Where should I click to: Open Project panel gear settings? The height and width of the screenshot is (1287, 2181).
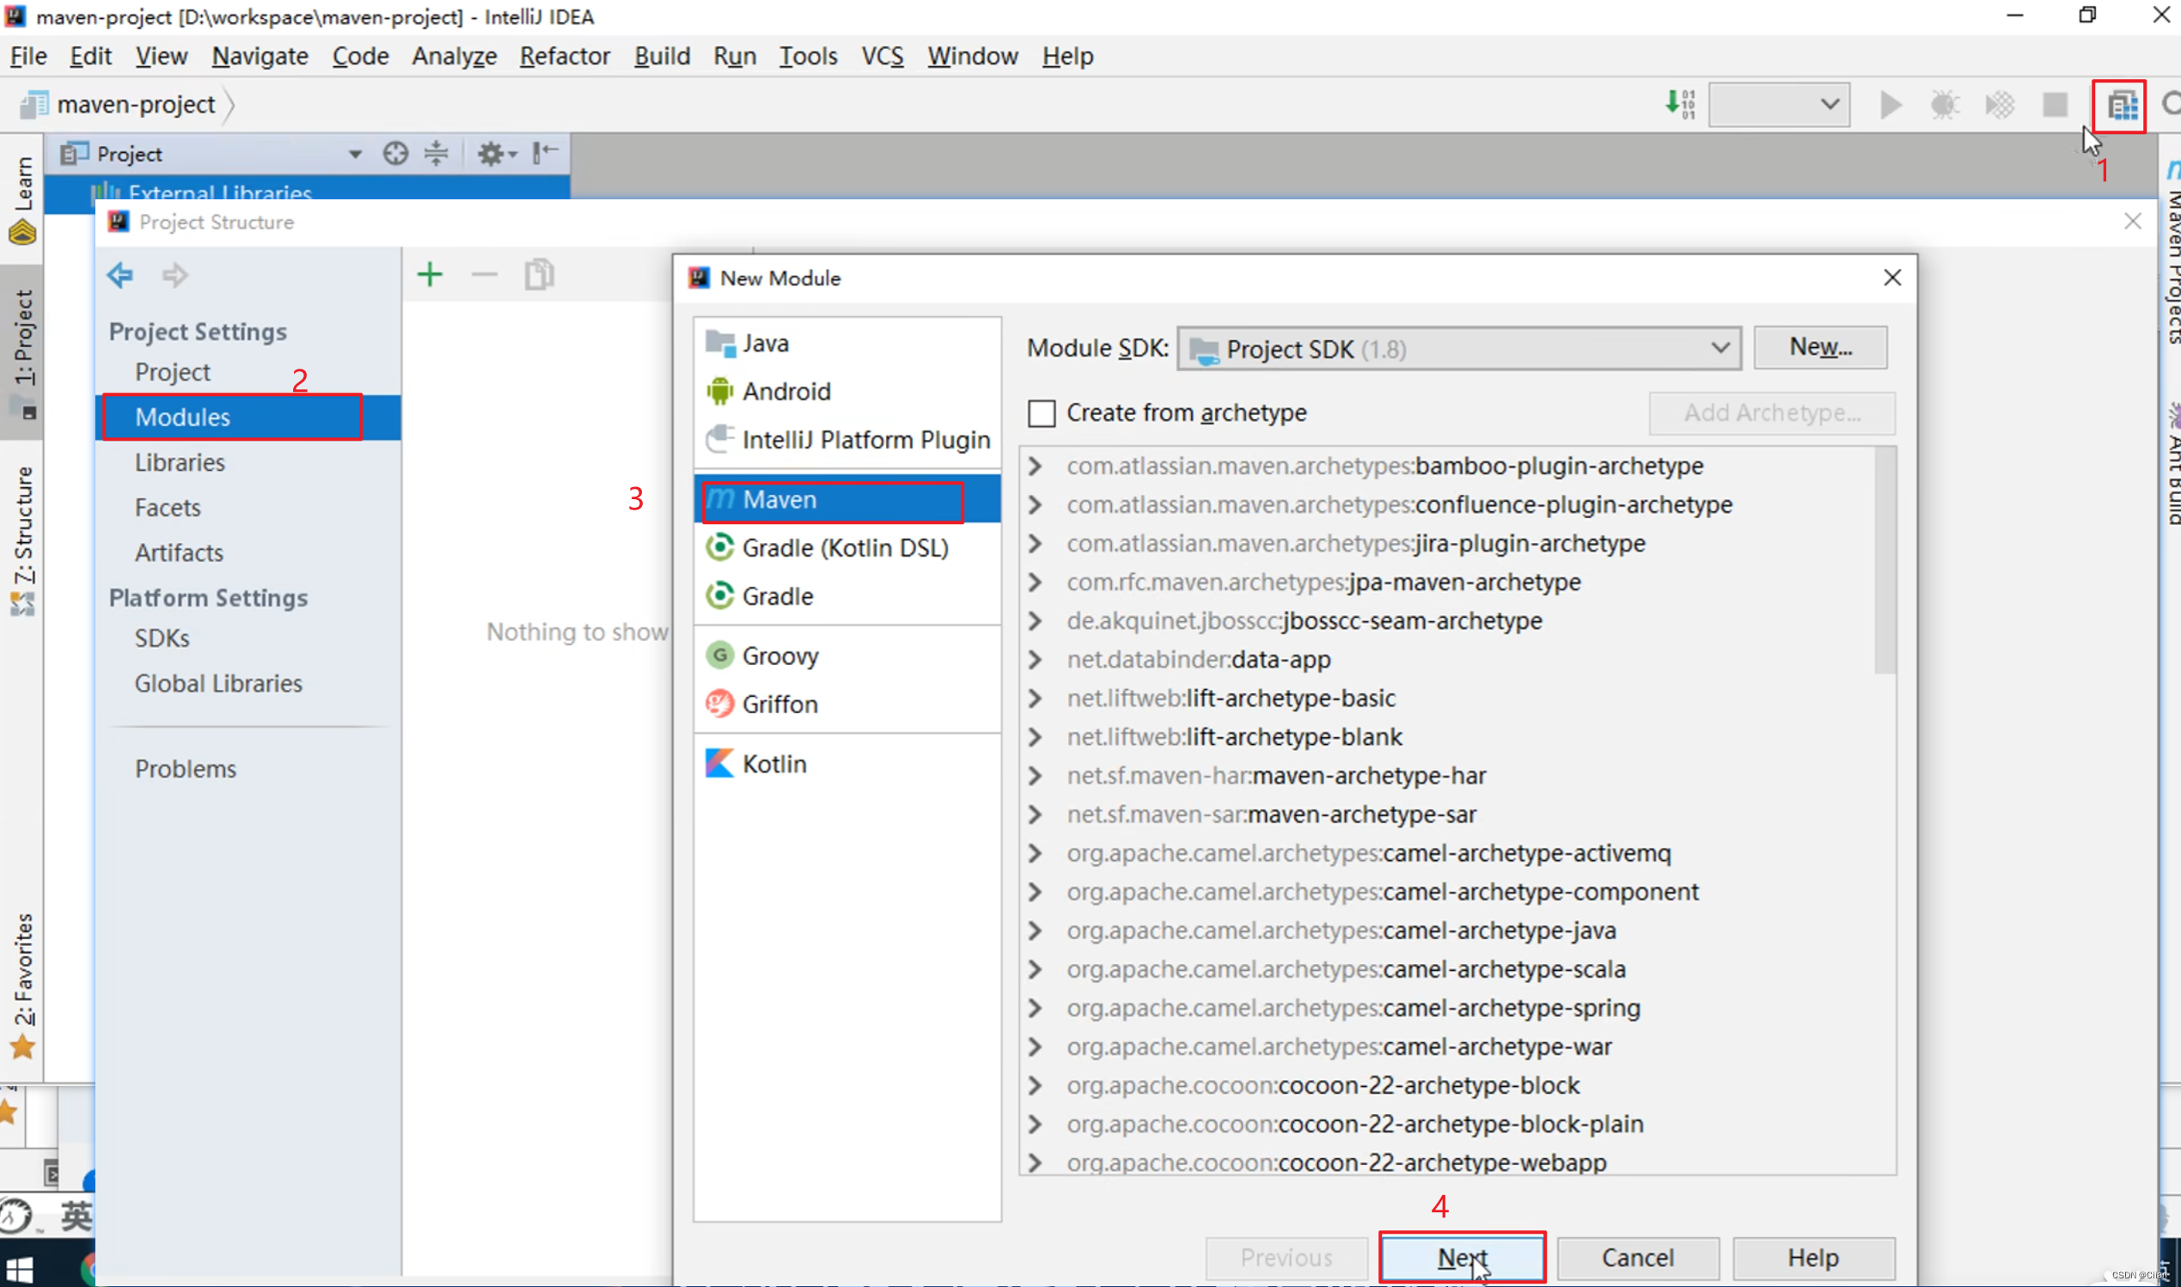coord(496,155)
